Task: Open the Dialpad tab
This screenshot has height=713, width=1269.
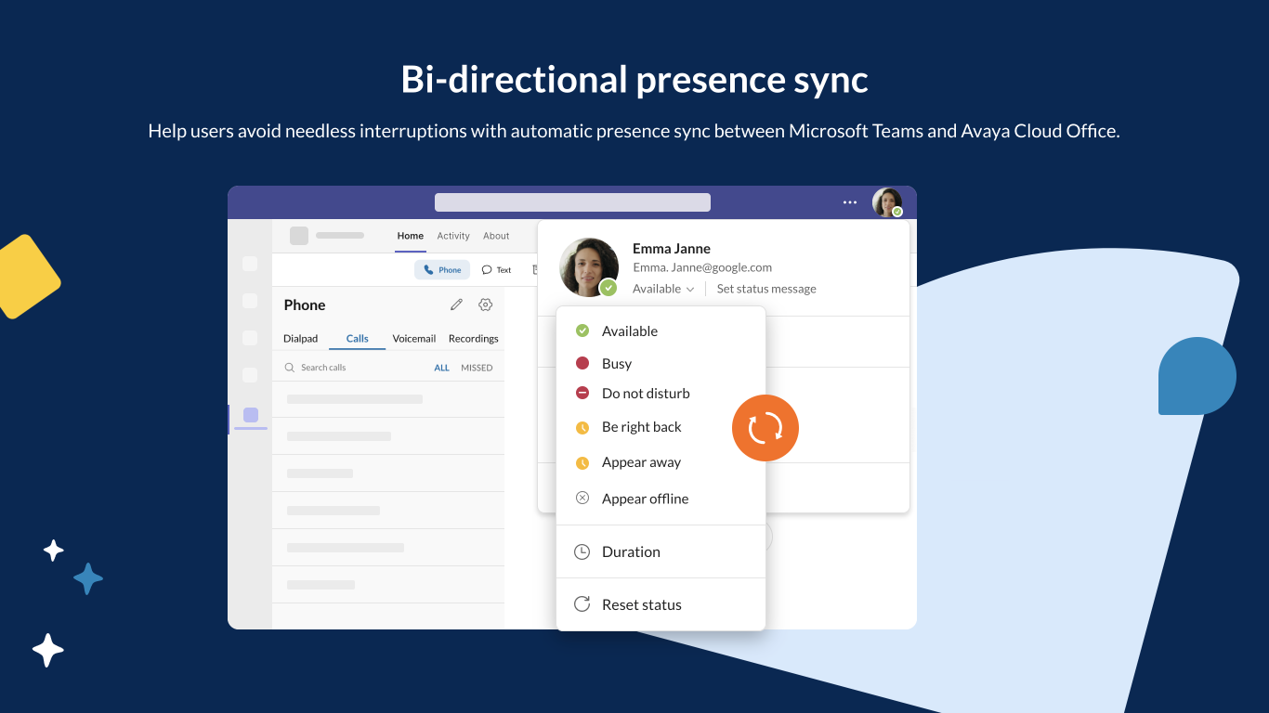Action: (x=301, y=339)
